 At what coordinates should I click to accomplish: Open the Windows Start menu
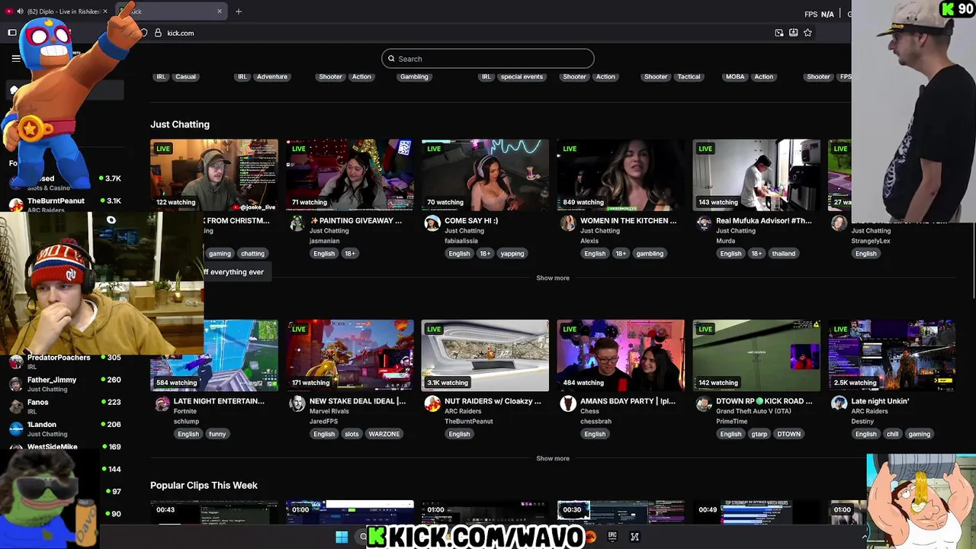(x=342, y=537)
